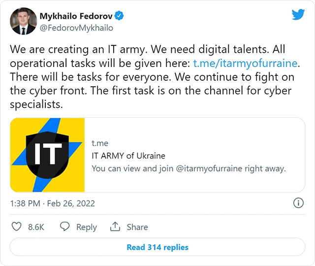Open the IT ARMY of Ukraine card title
Screen dimensions: 315x266
coord(128,156)
